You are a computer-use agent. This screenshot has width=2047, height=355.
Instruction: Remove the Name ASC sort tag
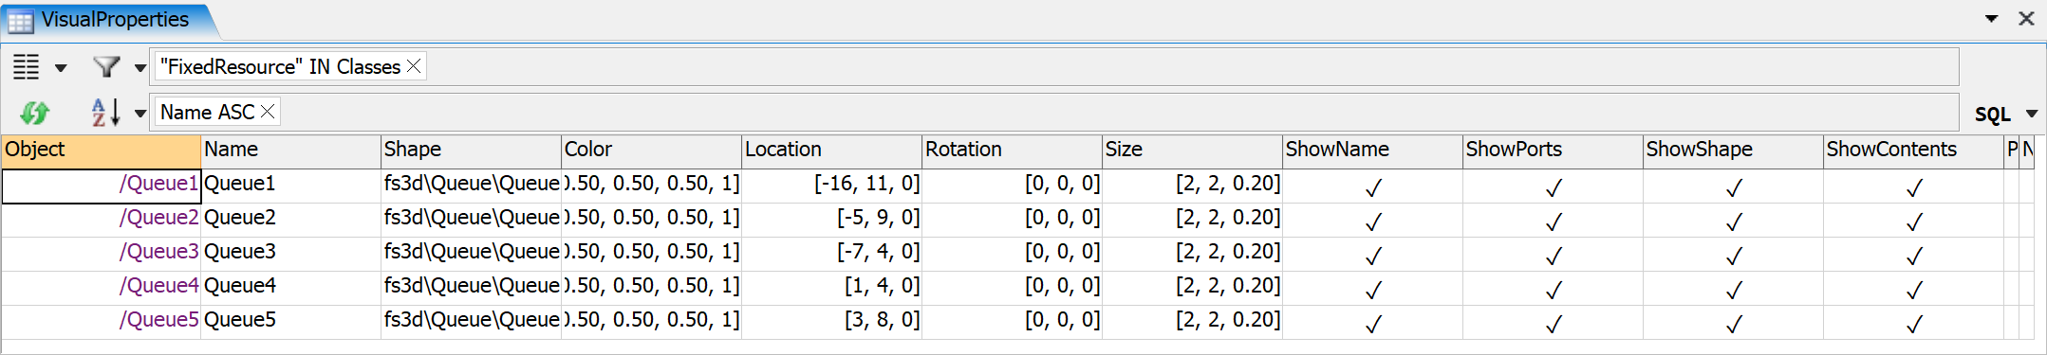(x=268, y=112)
